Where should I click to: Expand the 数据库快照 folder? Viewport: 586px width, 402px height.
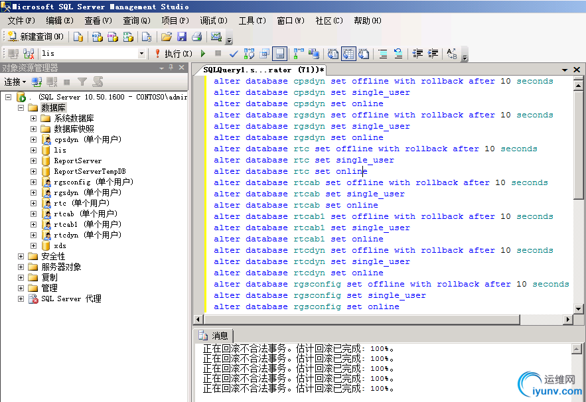click(33, 129)
